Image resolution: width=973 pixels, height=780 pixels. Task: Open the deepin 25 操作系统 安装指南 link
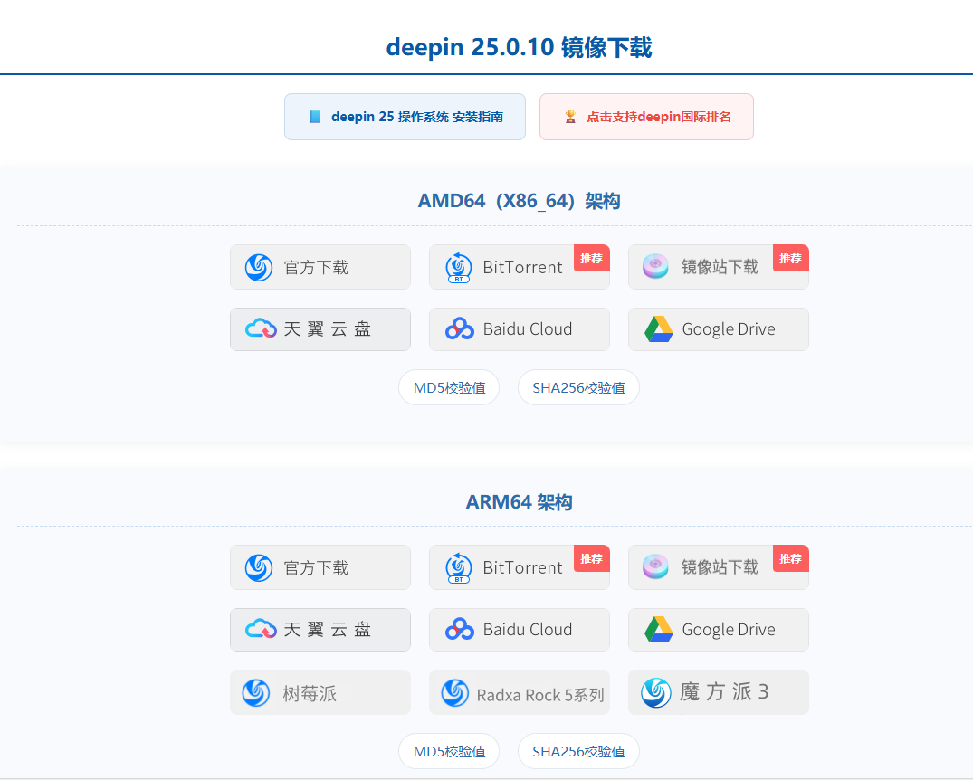coord(405,117)
